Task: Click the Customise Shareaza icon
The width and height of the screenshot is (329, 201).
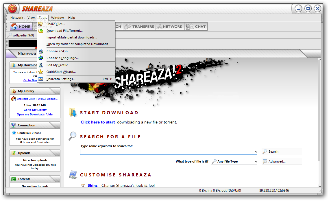Action: pyautogui.click(x=73, y=175)
